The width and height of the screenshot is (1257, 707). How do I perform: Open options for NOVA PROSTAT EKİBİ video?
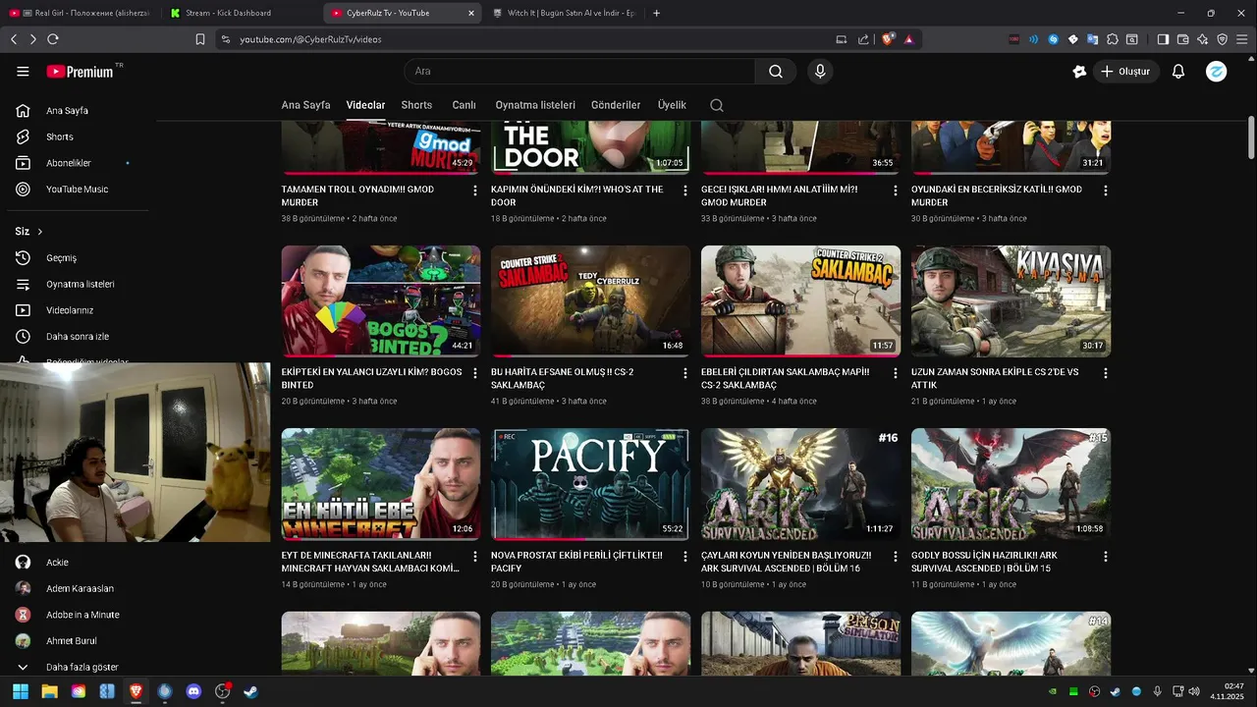click(685, 556)
